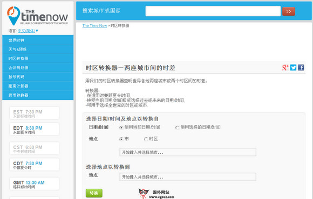The width and height of the screenshot is (313, 199).
Task: Click the convert-from city input field
Action: pos(188,152)
